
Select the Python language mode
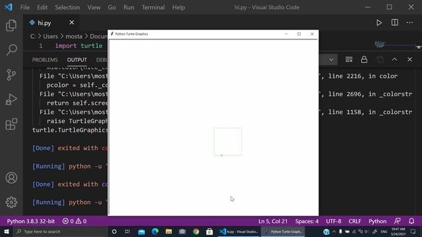(377, 221)
